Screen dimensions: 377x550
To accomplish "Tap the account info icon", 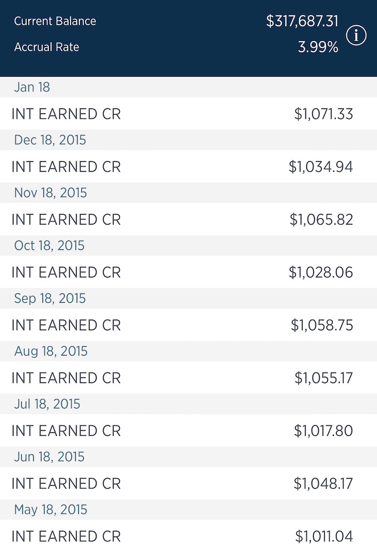I will (356, 35).
